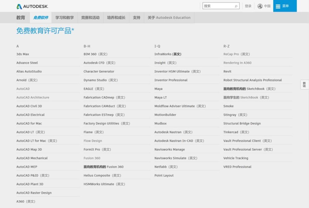Open the Insight (英文) link
309x208 pixels.
point(165,63)
